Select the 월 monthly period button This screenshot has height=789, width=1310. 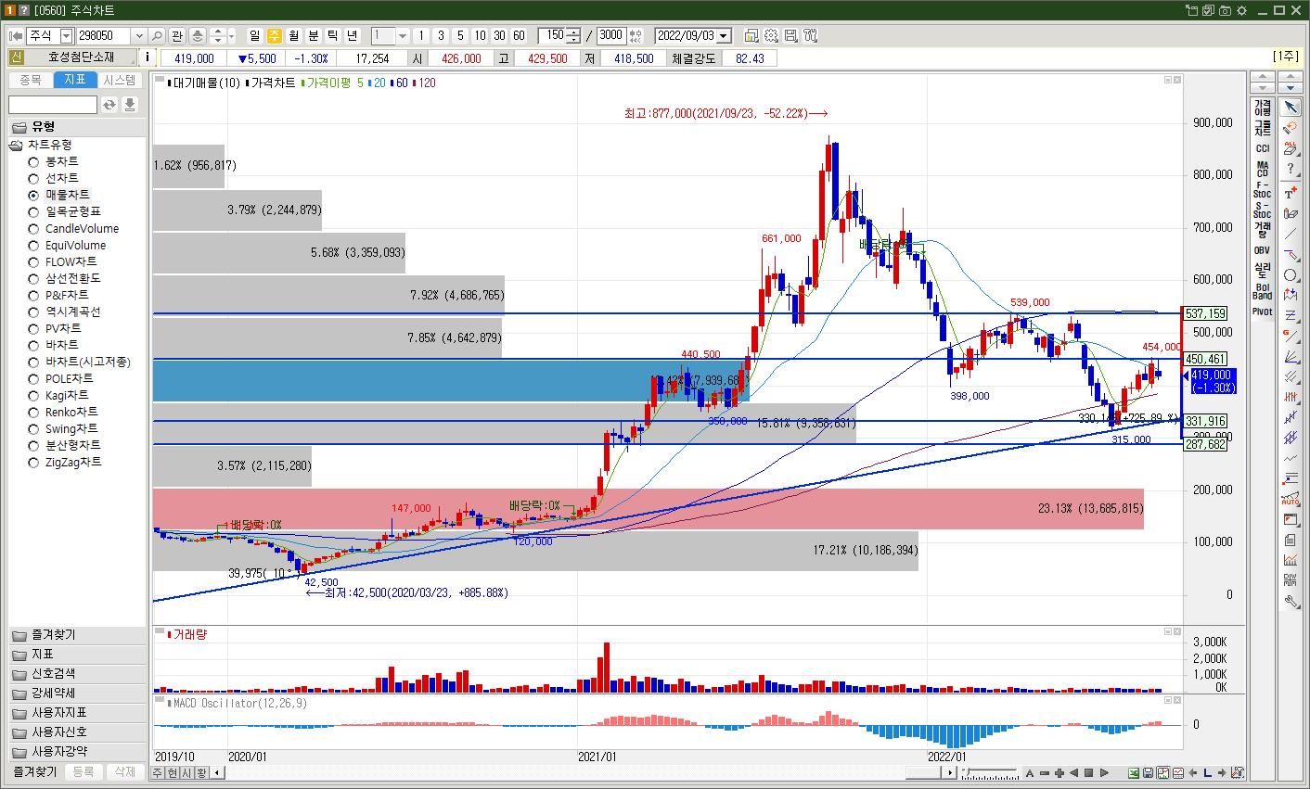click(x=294, y=36)
